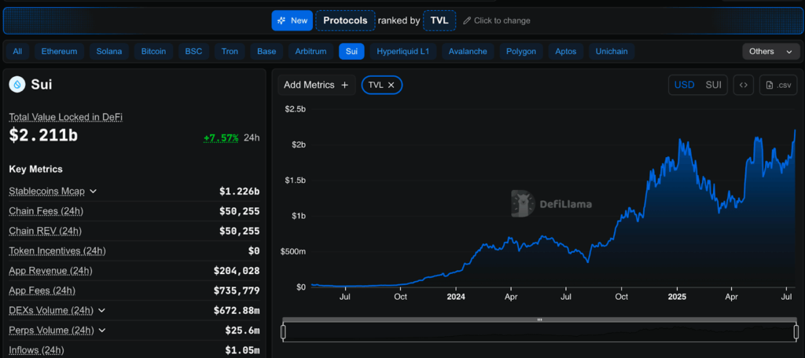Expand the DEXs Volume (24h) row
The height and width of the screenshot is (358, 805).
pyautogui.click(x=101, y=310)
